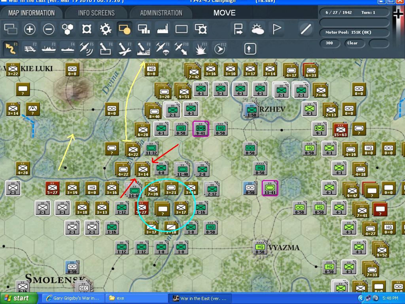
Task: Toggle the fortification gear overlay
Action: click(x=106, y=29)
